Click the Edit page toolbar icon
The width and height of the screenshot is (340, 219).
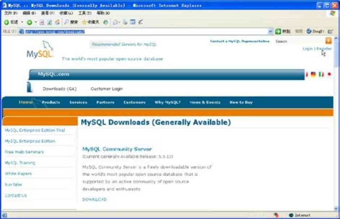[133, 22]
